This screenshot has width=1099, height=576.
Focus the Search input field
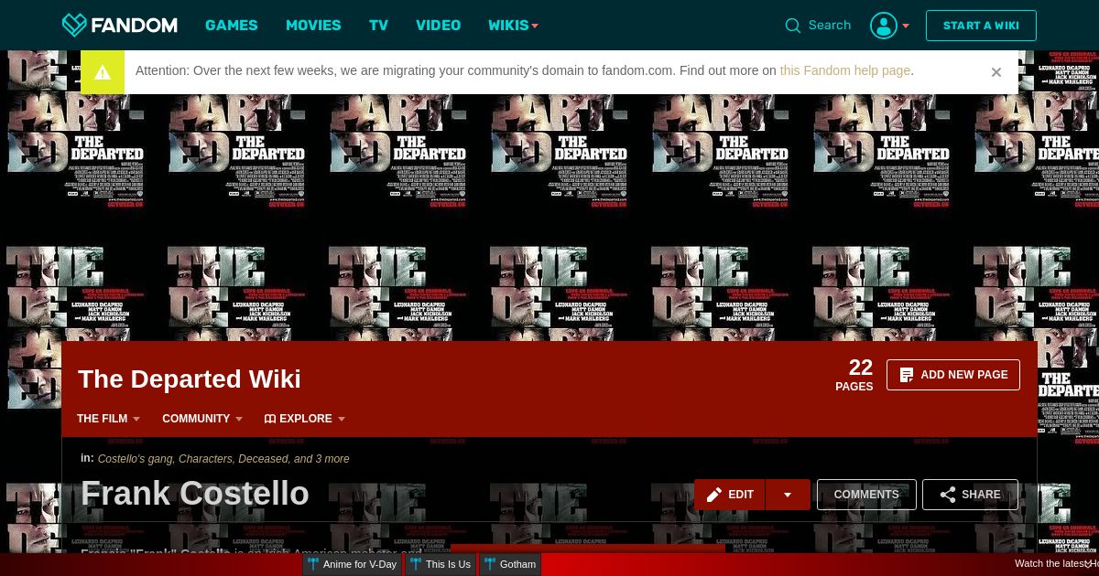830,25
